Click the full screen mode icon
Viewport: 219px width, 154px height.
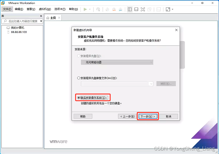143,9
